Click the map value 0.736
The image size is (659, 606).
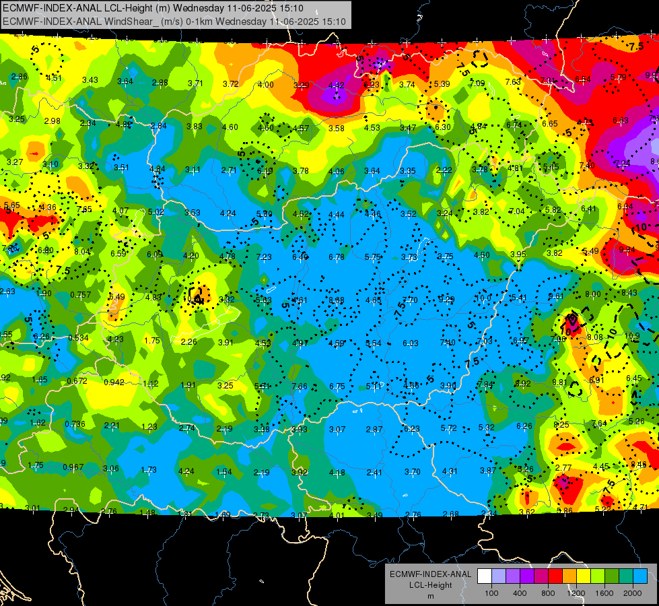point(75,424)
